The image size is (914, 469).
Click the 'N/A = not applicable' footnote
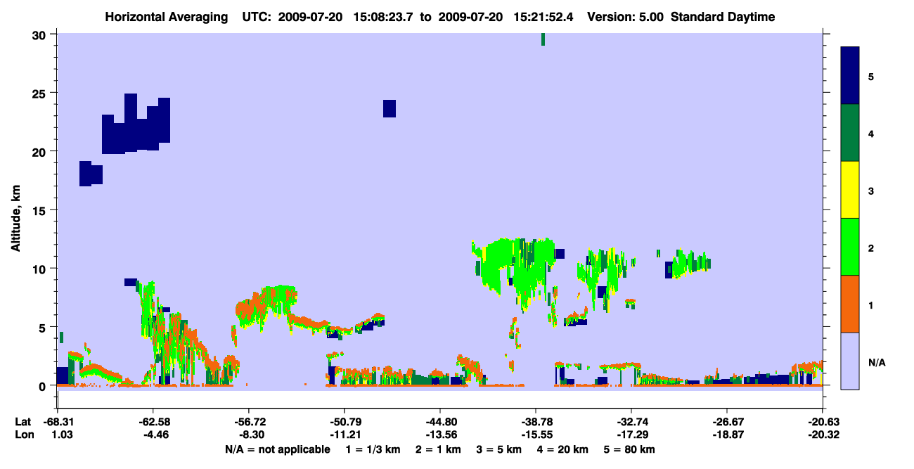tap(277, 449)
